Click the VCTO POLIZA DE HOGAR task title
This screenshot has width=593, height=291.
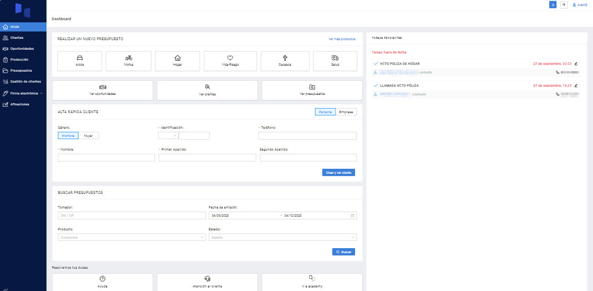pos(400,63)
